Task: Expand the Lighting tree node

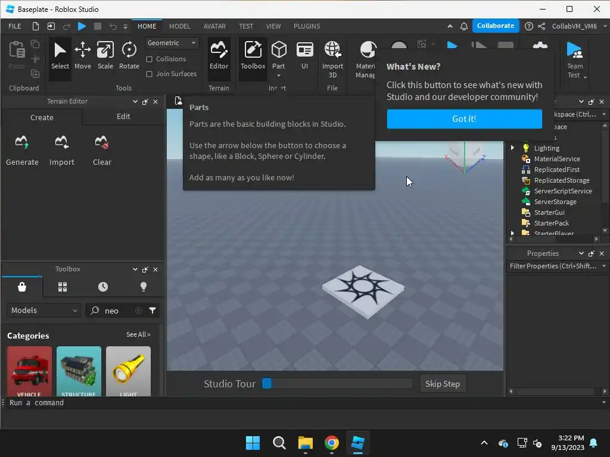Action: (x=512, y=148)
